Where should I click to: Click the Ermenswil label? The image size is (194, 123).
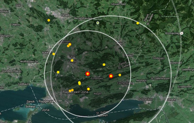click(x=97, y=78)
